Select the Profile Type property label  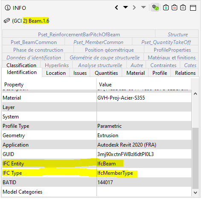point(16,126)
